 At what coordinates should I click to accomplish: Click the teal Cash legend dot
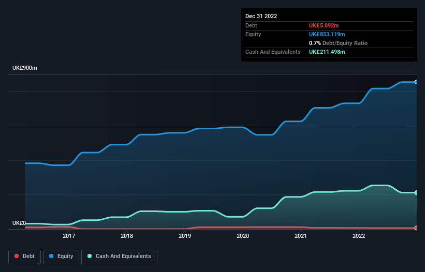click(90, 256)
